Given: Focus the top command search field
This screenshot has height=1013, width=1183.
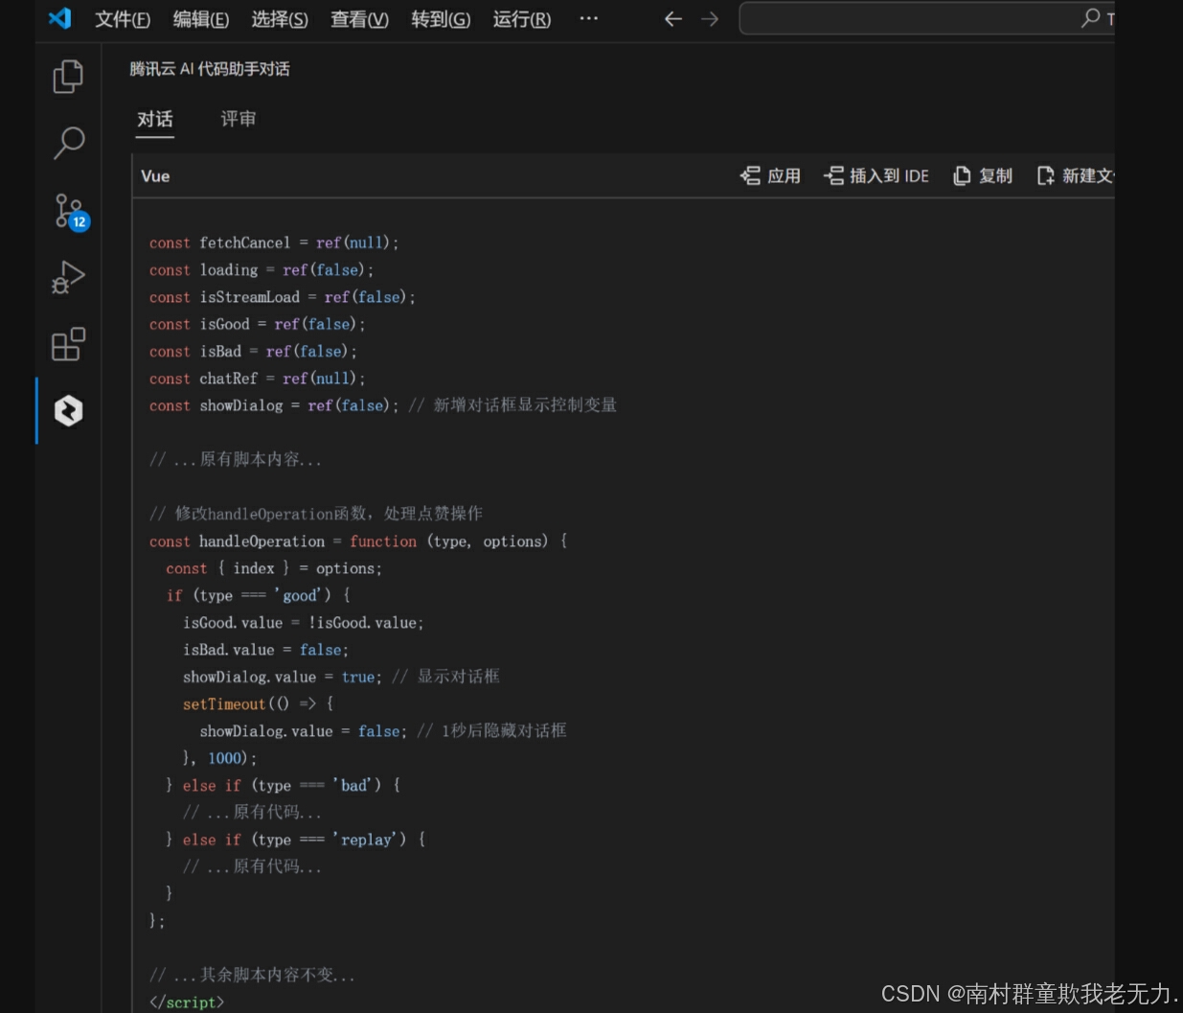Looking at the screenshot, I should pos(926,18).
